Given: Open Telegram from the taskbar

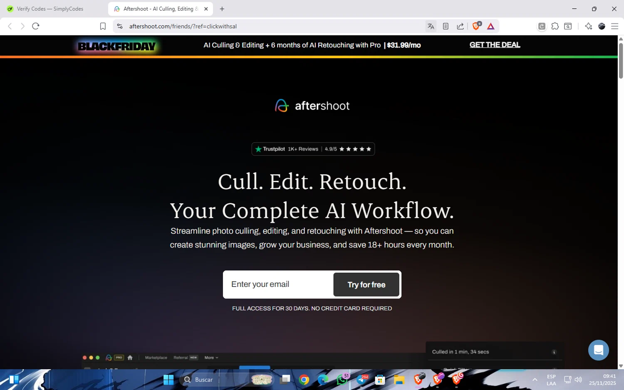Looking at the screenshot, I should pyautogui.click(x=361, y=380).
